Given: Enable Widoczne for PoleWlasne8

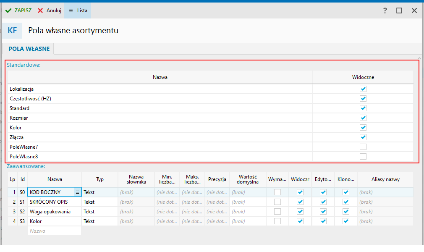Looking at the screenshot, I should [x=363, y=157].
